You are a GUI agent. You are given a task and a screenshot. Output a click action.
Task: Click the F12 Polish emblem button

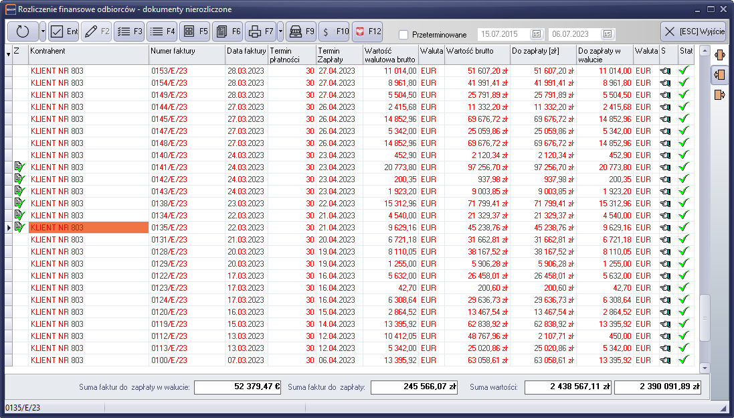click(367, 31)
